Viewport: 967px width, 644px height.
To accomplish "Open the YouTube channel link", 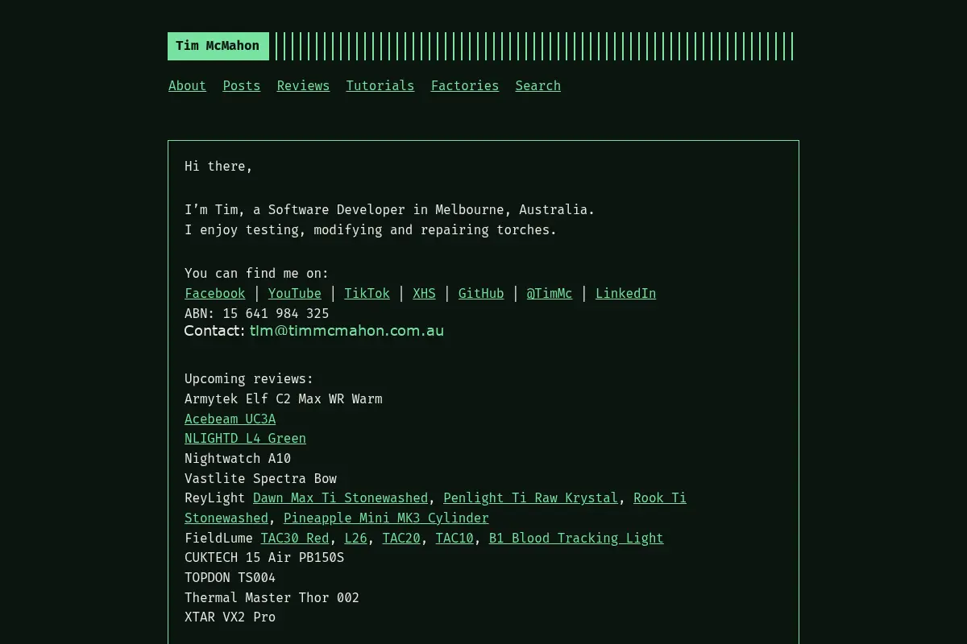I will tap(295, 294).
